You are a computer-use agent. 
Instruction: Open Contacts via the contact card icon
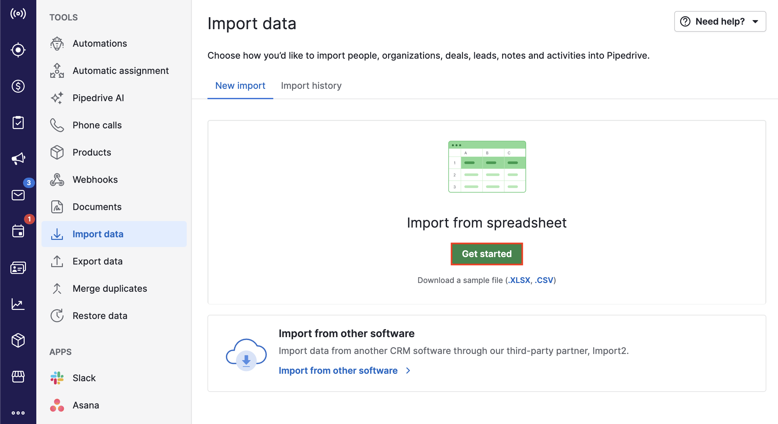[18, 267]
